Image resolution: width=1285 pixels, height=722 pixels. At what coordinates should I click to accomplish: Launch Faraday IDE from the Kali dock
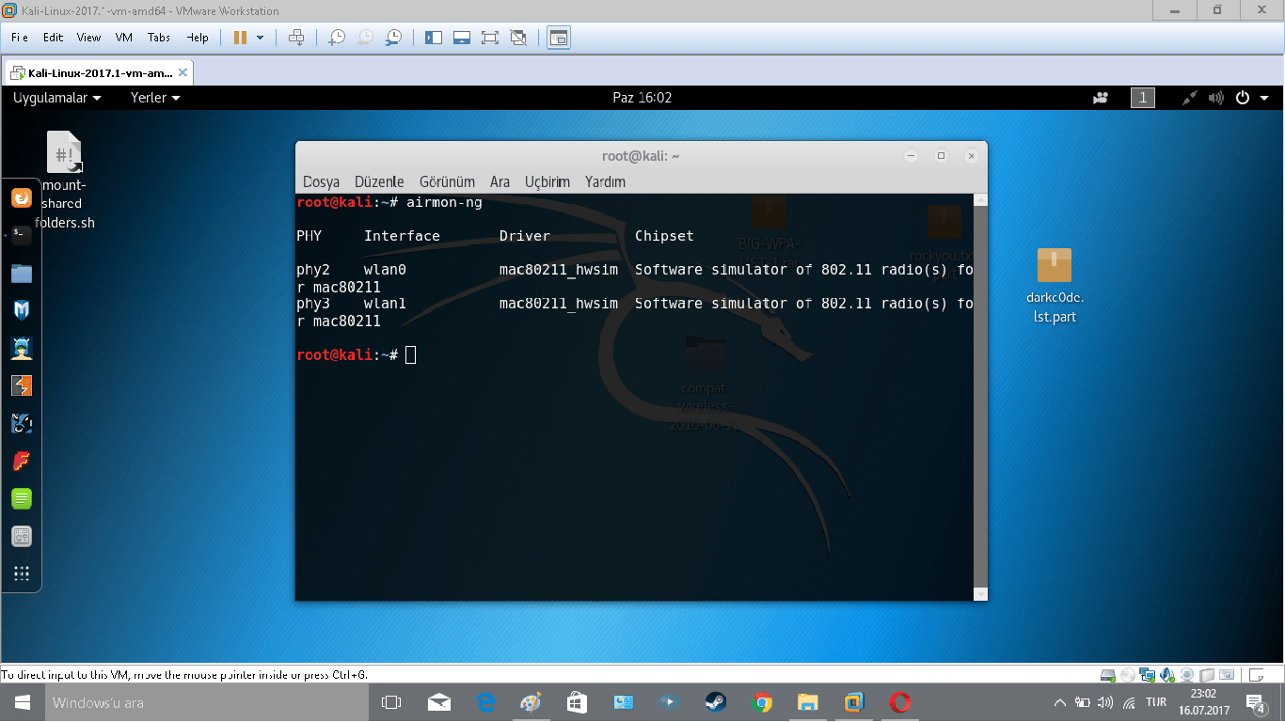(x=22, y=461)
